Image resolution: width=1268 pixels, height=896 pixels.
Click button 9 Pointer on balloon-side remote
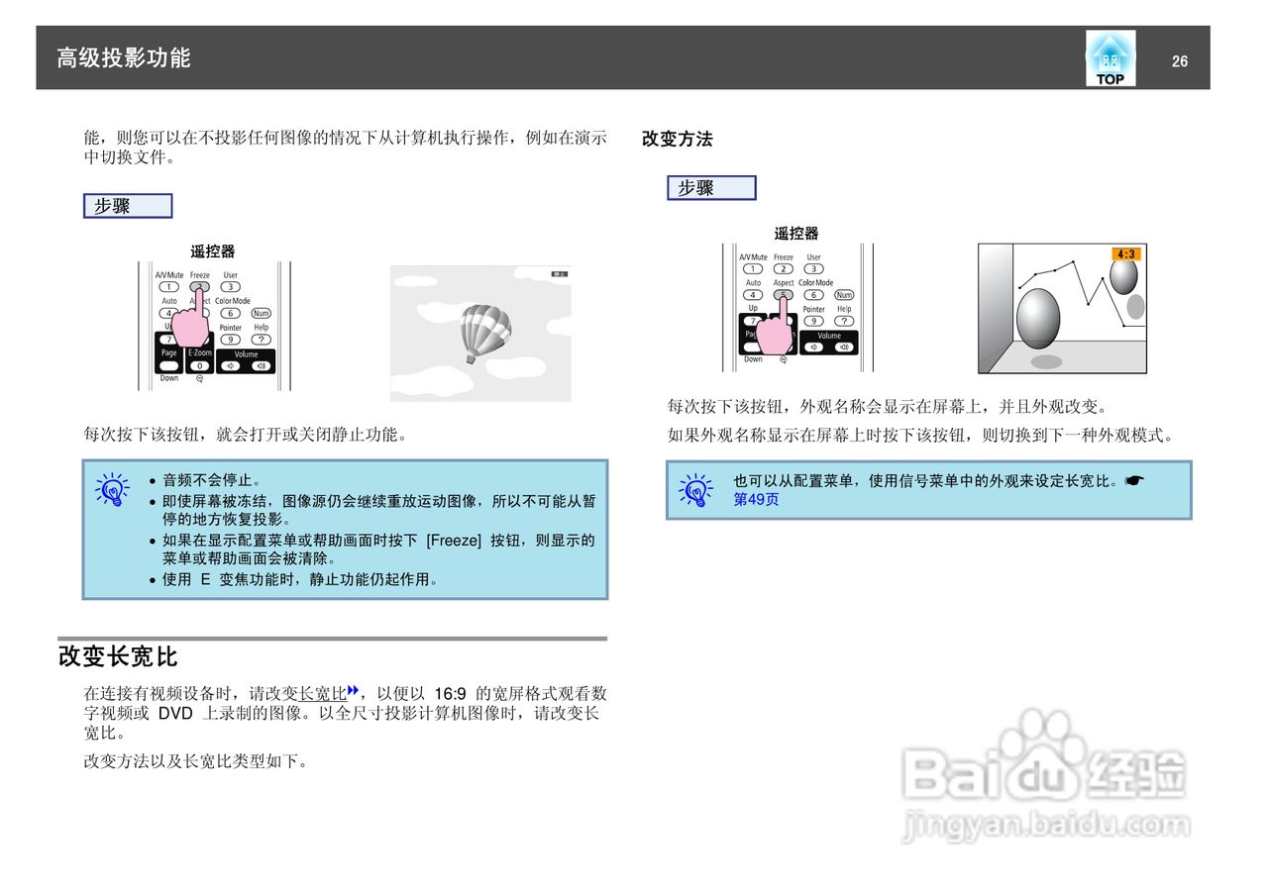point(230,339)
